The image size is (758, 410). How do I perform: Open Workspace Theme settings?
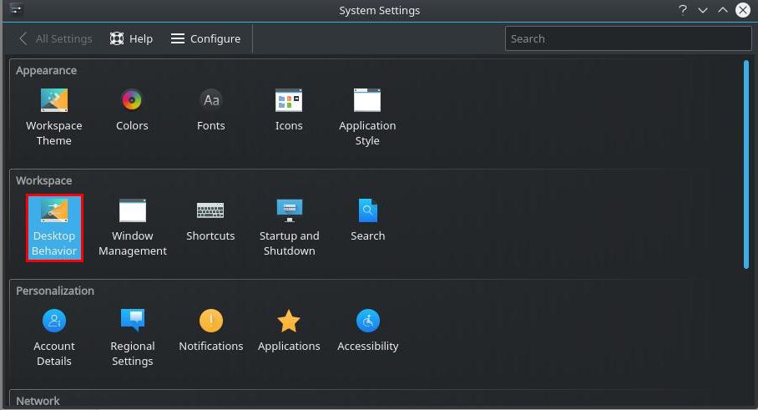[x=54, y=118]
